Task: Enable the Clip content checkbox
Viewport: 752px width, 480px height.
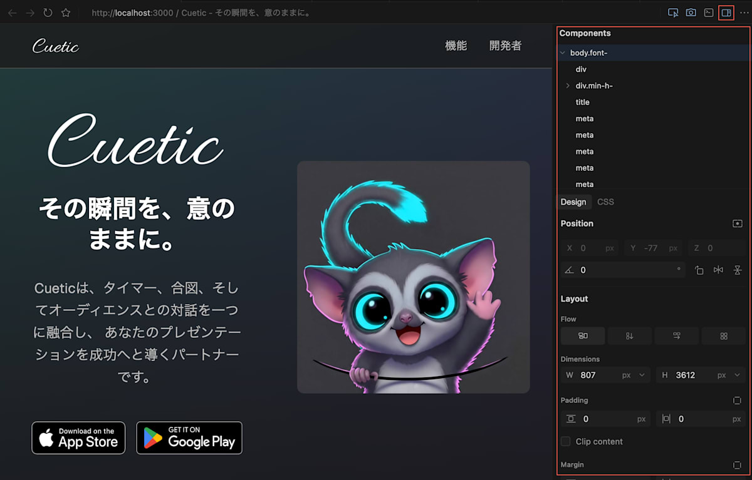Action: 566,442
